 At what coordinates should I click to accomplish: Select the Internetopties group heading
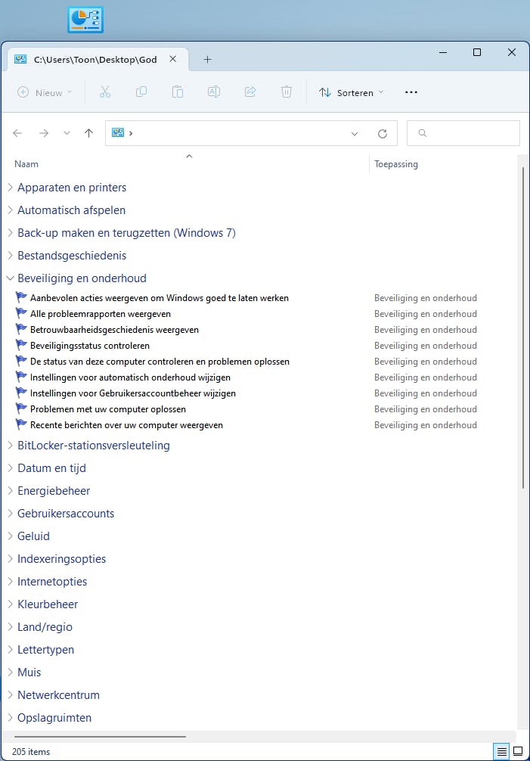click(x=52, y=582)
